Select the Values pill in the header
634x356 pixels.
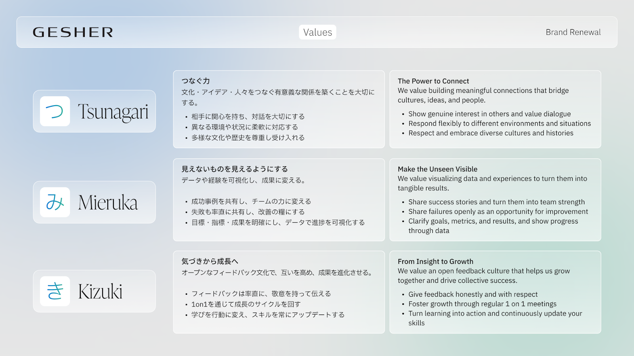tap(317, 32)
